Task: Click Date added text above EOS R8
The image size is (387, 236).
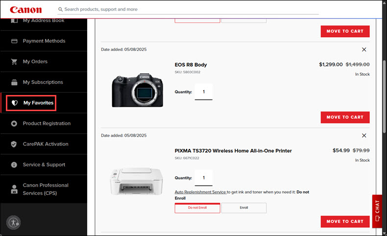Action: click(x=123, y=49)
